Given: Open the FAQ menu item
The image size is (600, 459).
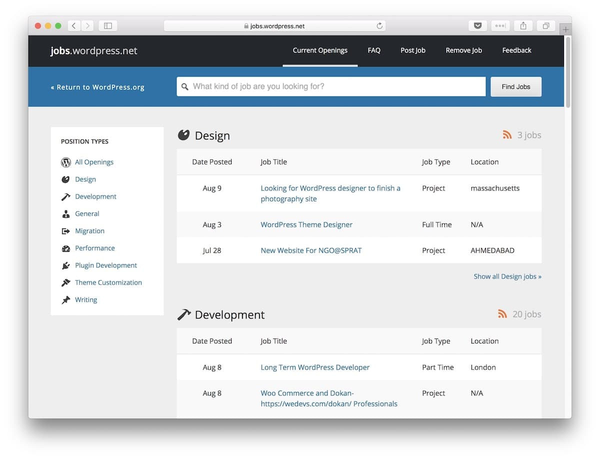Looking at the screenshot, I should pyautogui.click(x=374, y=50).
